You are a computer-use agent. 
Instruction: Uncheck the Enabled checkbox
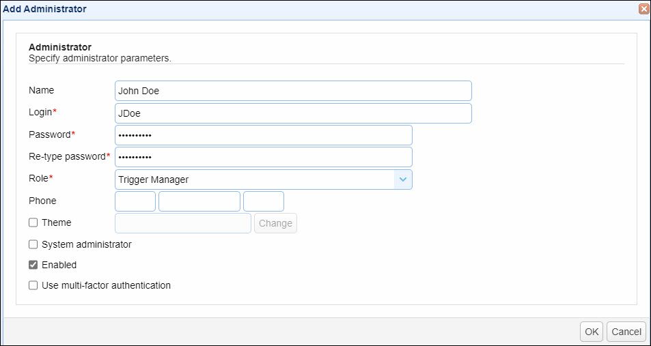[33, 265]
